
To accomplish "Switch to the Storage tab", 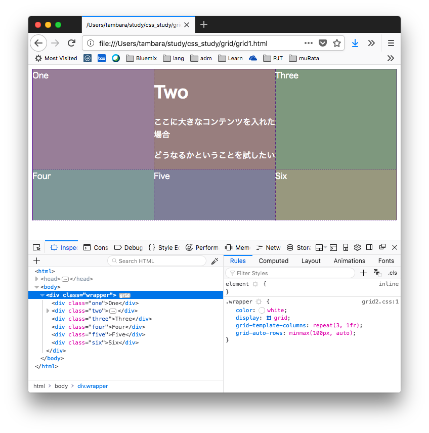I will click(x=299, y=247).
